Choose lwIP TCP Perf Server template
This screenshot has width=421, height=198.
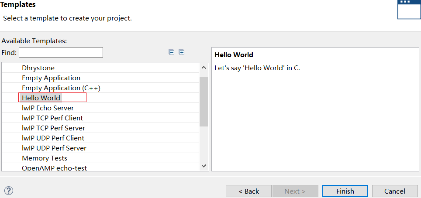tap(53, 128)
